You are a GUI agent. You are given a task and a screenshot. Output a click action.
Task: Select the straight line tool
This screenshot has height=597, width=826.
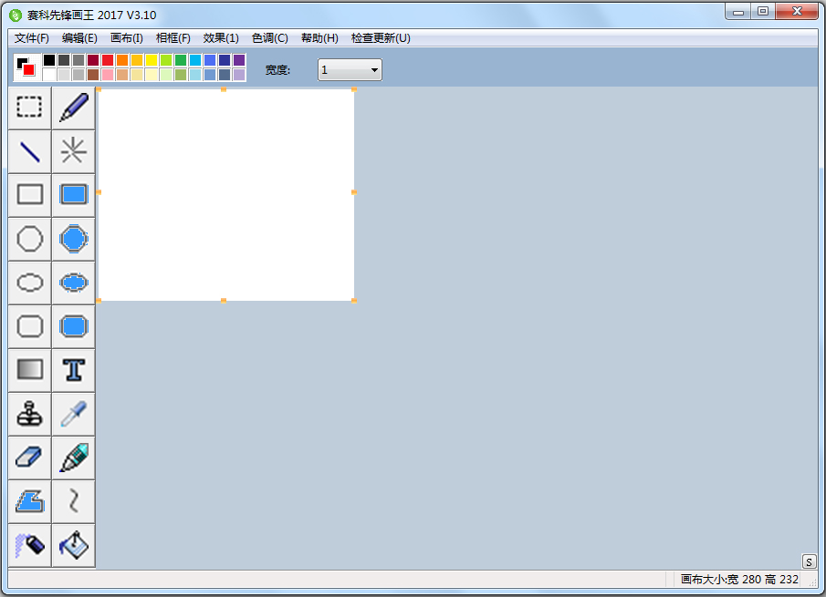[29, 151]
